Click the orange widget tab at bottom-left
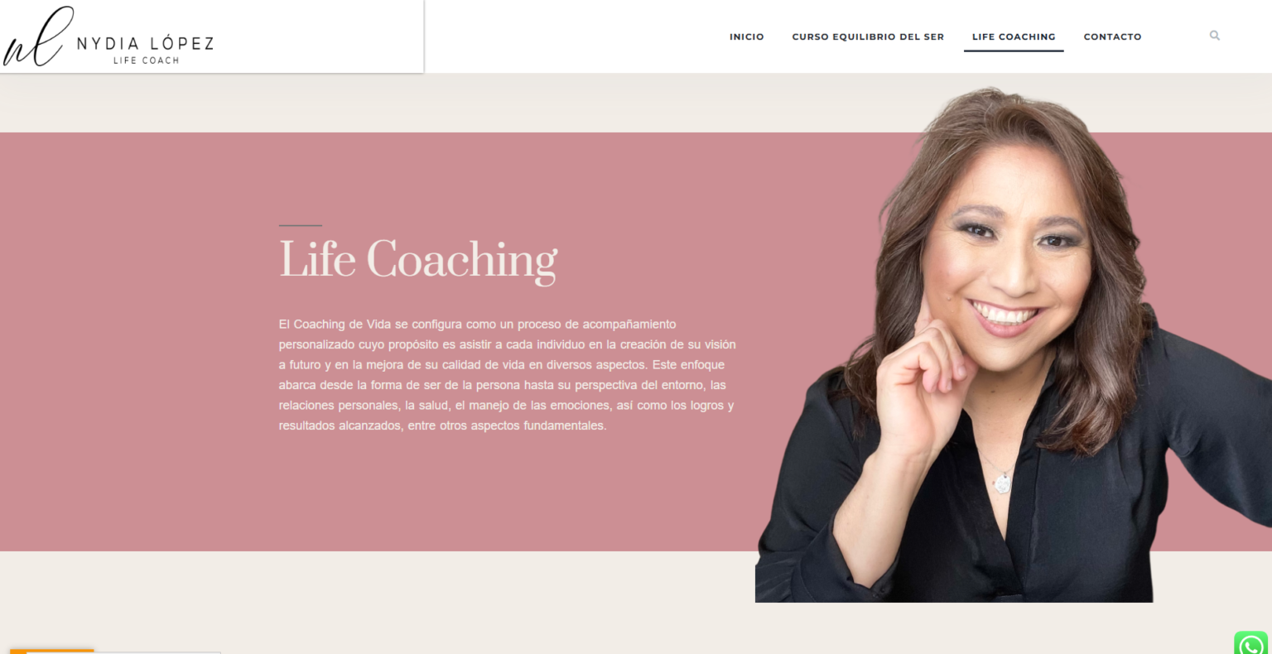This screenshot has width=1272, height=654. coord(51,652)
